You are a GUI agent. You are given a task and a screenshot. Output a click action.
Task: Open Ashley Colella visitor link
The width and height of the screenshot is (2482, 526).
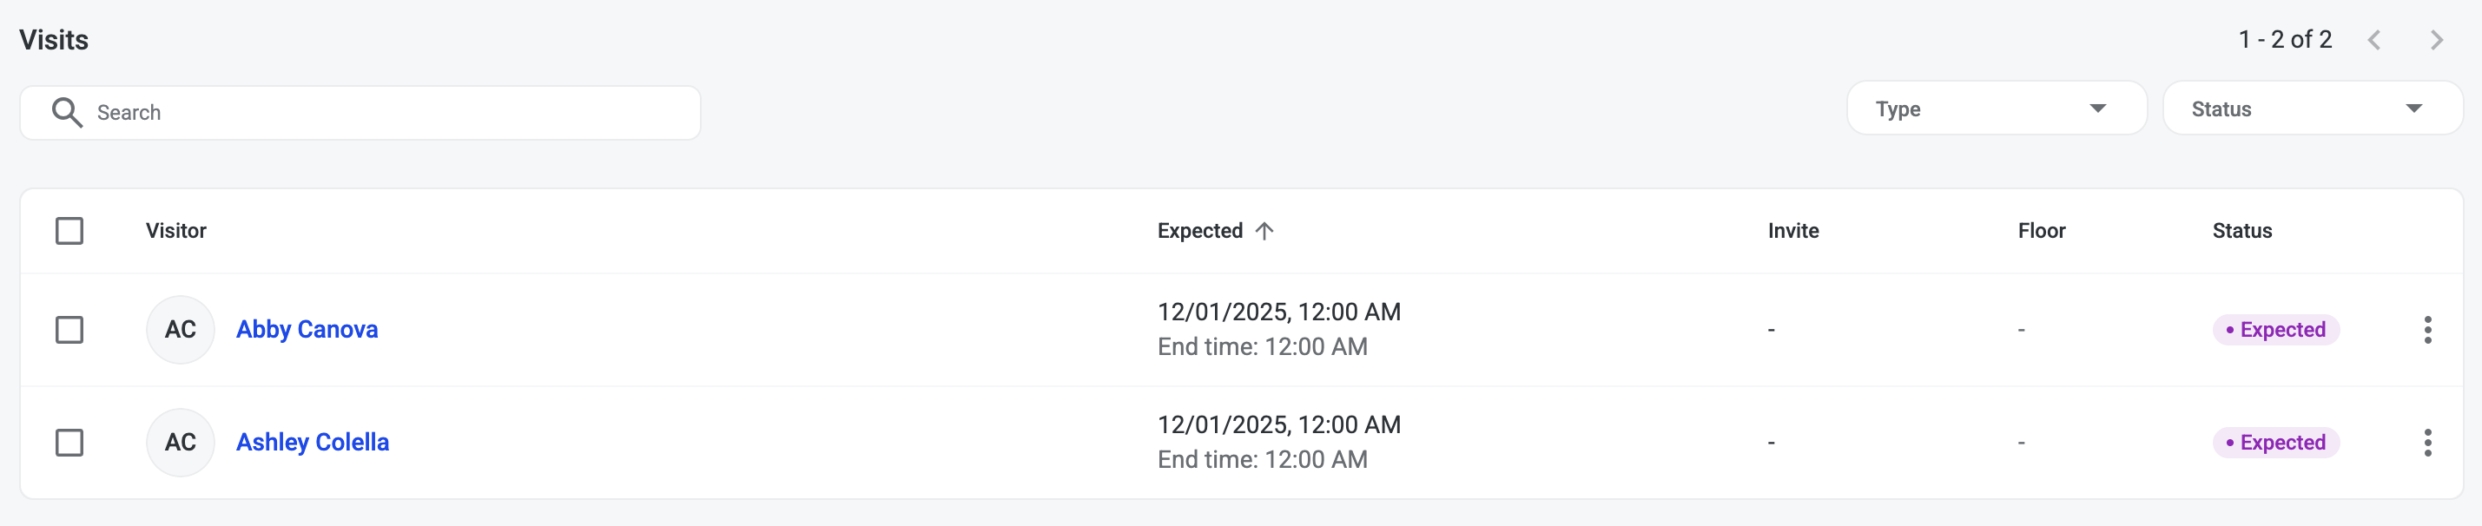coord(314,442)
